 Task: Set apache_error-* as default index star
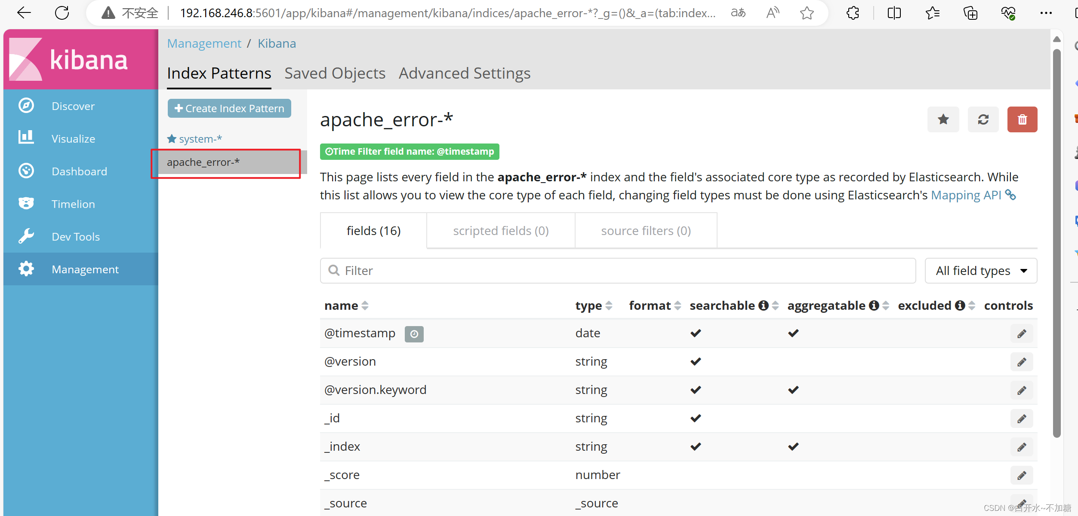pos(943,119)
